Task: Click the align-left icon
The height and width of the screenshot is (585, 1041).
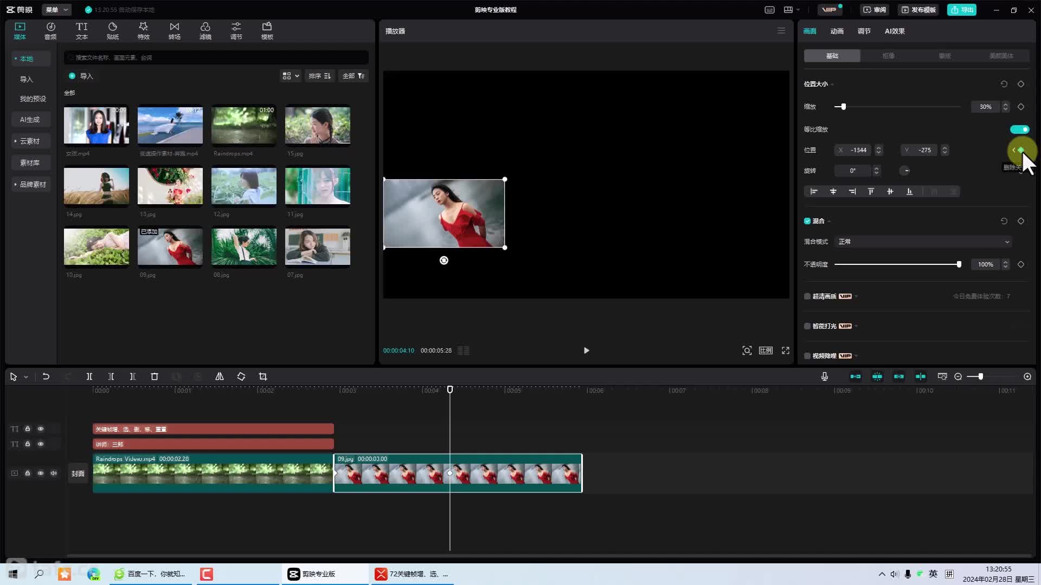Action: [x=814, y=191]
